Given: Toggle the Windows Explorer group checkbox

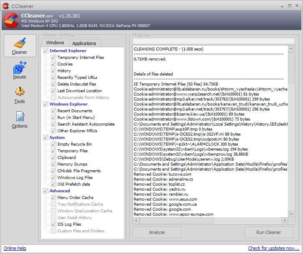Looking at the screenshot, I should click(x=45, y=104).
